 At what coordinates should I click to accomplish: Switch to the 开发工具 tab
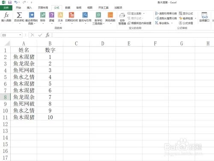click(103, 8)
